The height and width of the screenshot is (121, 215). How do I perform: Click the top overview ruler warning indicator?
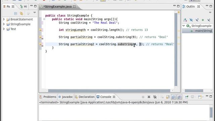point(179,12)
